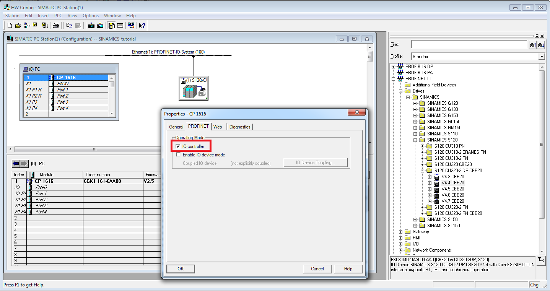
Task: Select the S120xC device icon on PROFINET line
Action: tap(193, 88)
